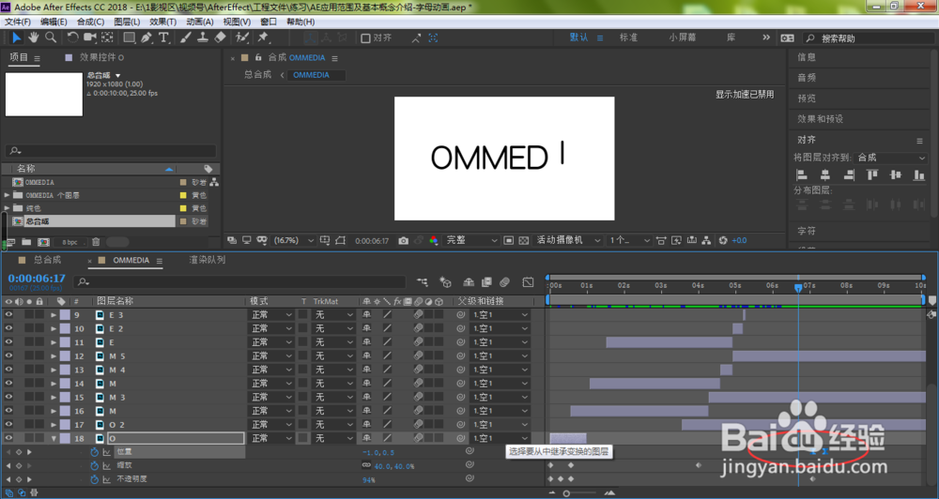
Task: Select the Rotation tool
Action: [72, 38]
